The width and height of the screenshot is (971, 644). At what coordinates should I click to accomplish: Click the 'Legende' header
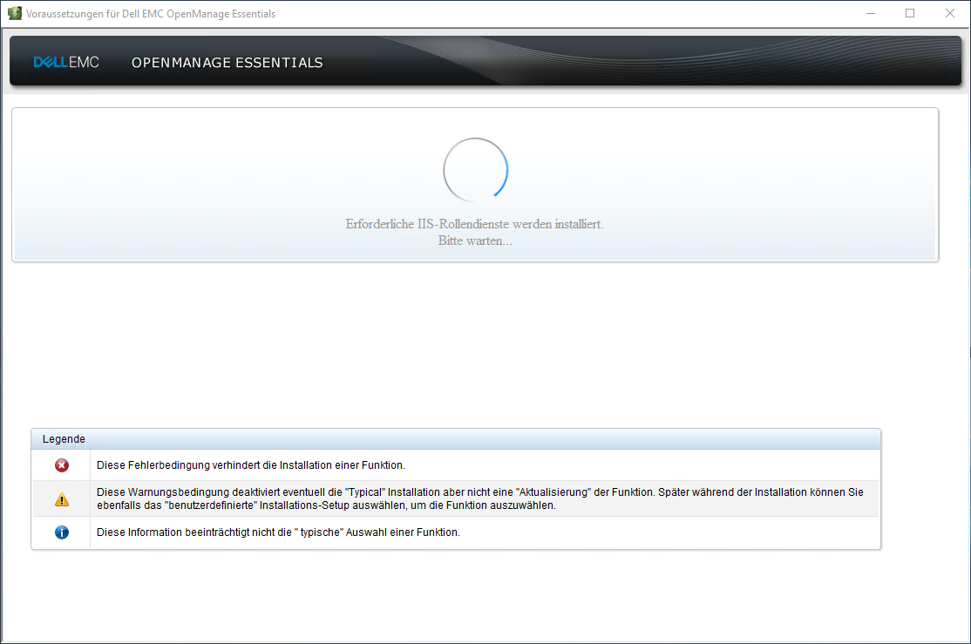(64, 439)
